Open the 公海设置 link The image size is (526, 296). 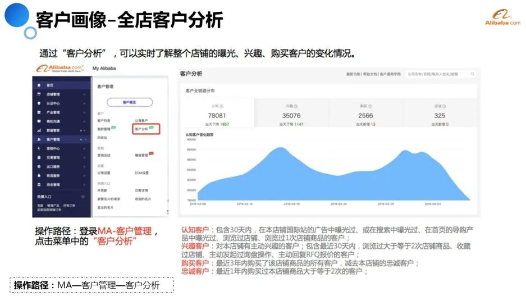(x=104, y=173)
